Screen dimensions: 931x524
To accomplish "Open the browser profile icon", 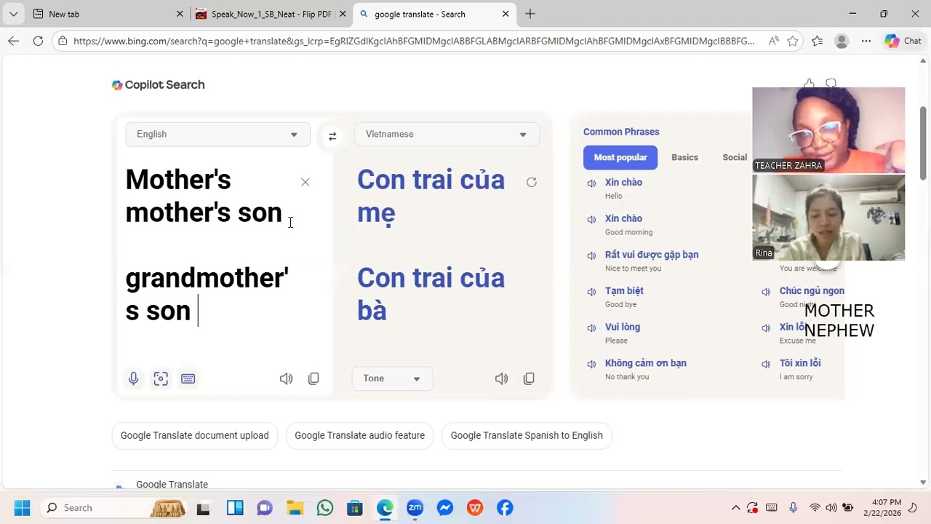I will [x=842, y=41].
